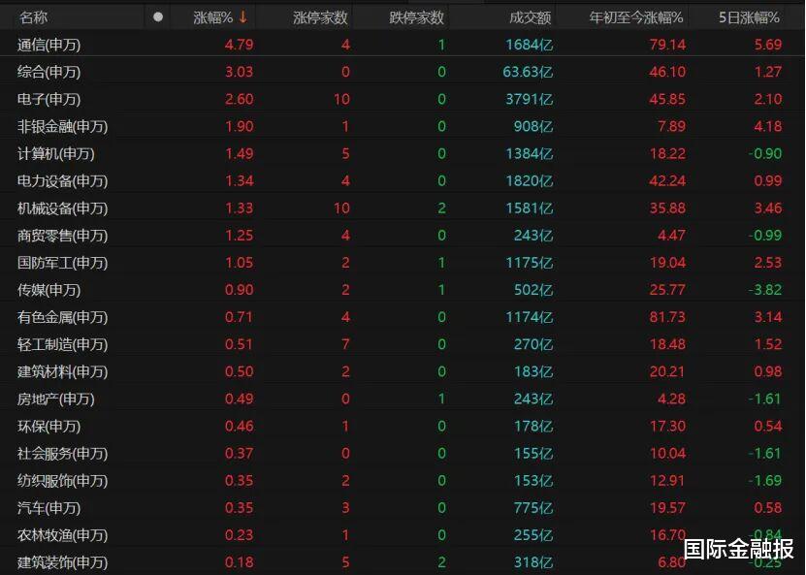Select the 商贸零售(申万) row name
806x575 pixels.
(x=62, y=236)
